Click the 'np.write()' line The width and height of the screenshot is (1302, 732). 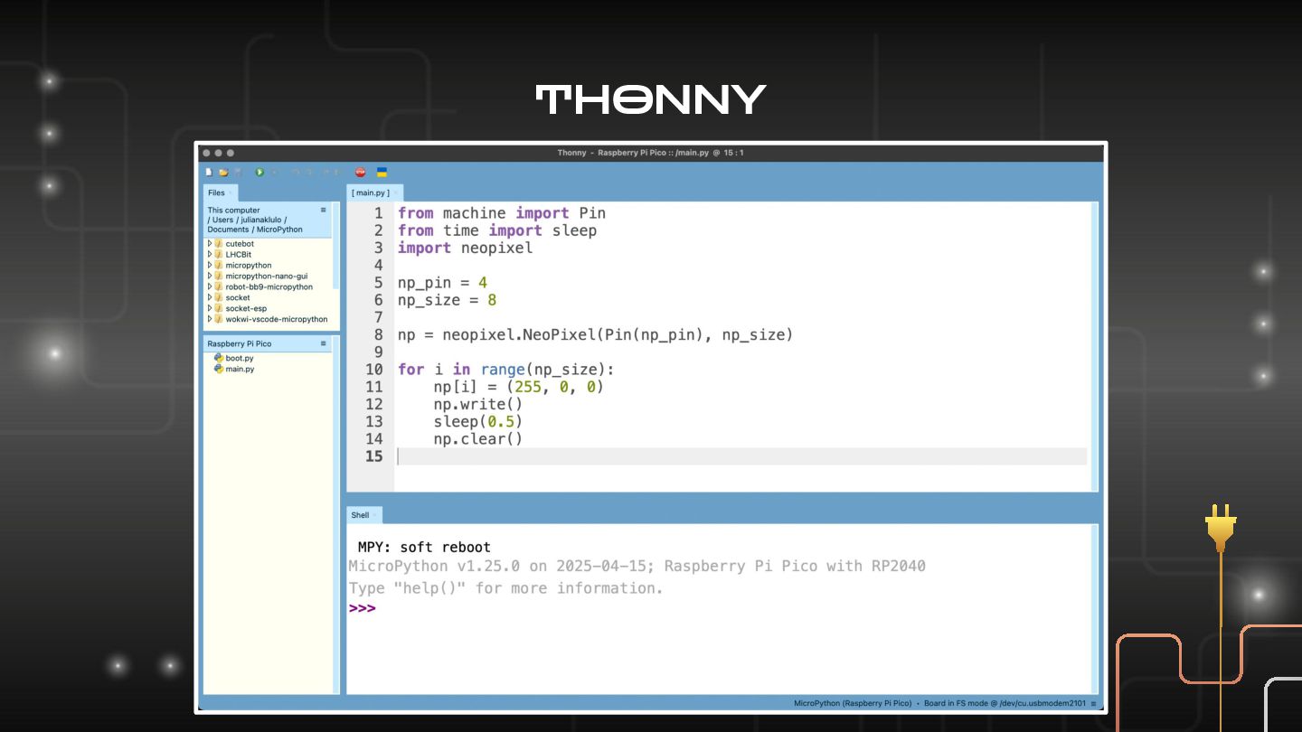point(477,404)
